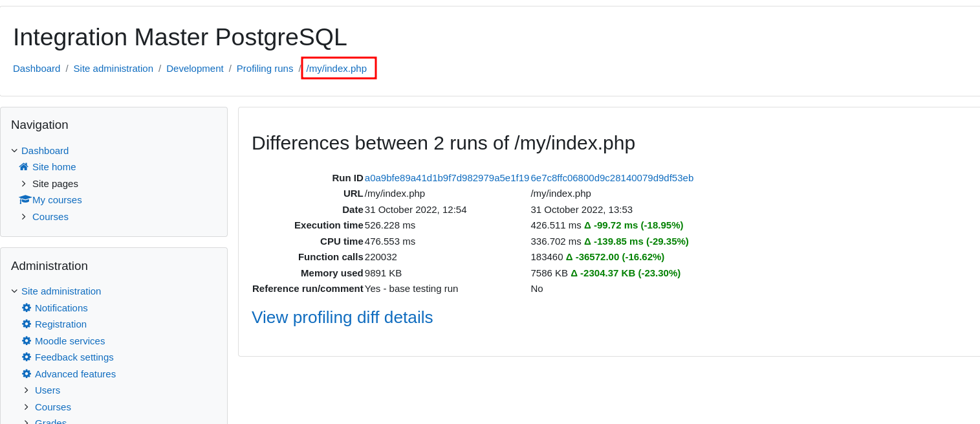
Task: Click the gear icon beside Advanced features
Action: click(x=27, y=374)
